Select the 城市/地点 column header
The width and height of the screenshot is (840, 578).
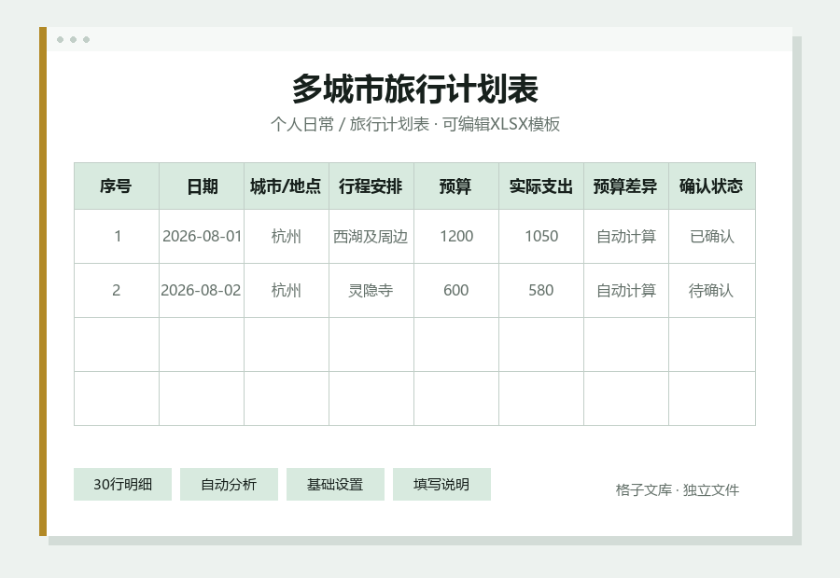tap(287, 186)
